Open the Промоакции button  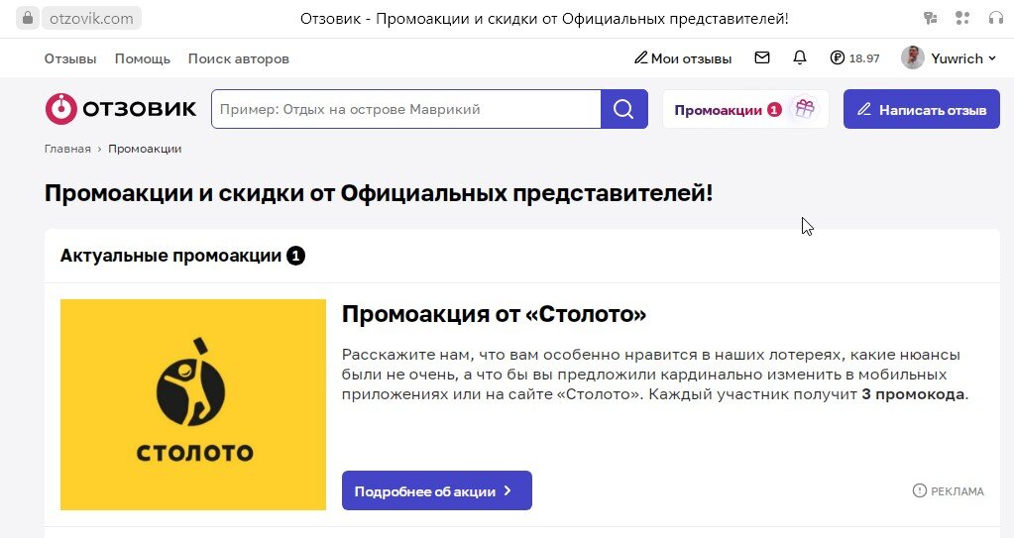pos(745,109)
